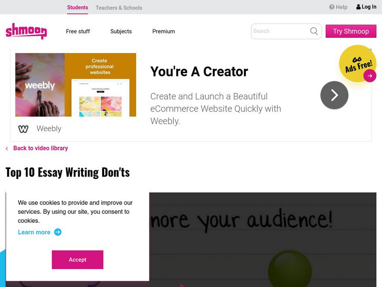Click the Weebly ad image
The image size is (382, 287).
(x=76, y=85)
